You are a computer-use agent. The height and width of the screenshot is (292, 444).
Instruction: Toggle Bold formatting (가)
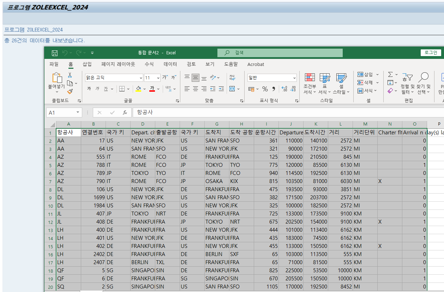point(89,89)
